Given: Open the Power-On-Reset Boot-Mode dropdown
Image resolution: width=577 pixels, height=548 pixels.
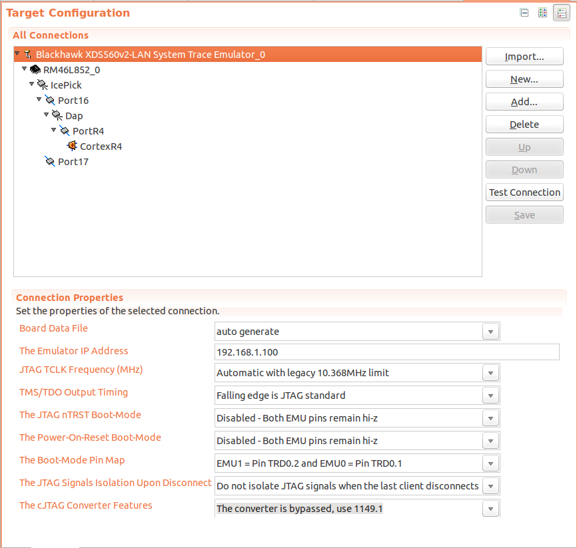Looking at the screenshot, I should click(490, 441).
